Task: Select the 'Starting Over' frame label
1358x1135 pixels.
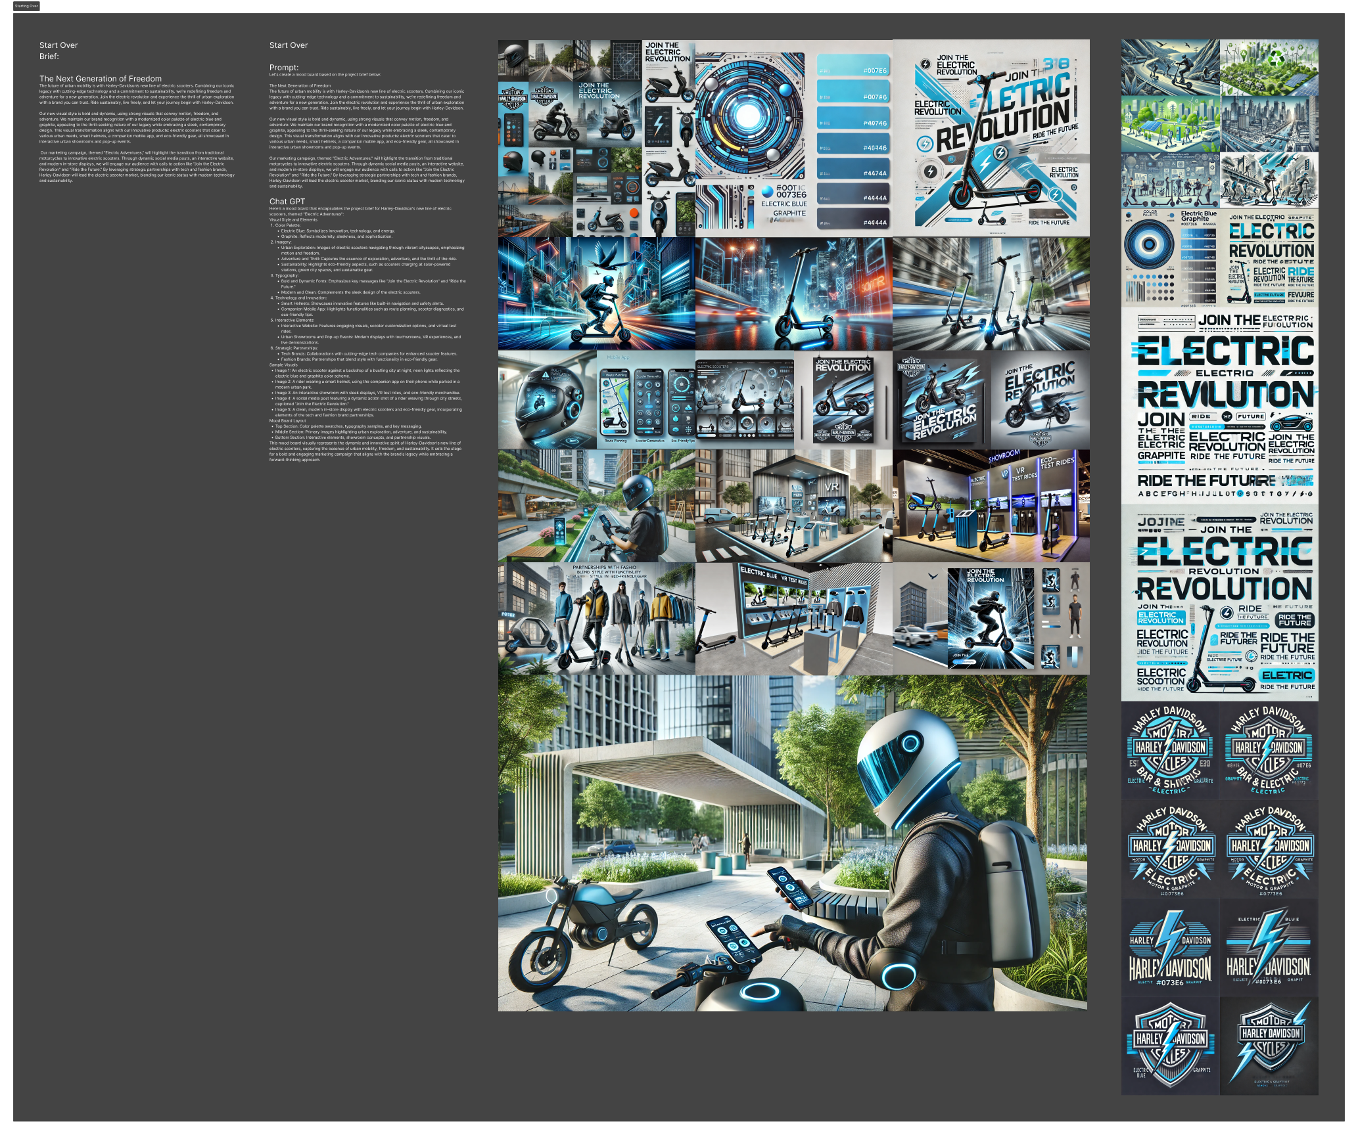Action: point(26,6)
